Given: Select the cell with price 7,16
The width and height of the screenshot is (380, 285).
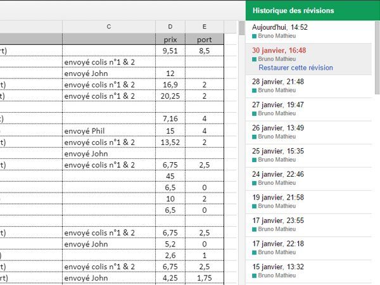Looking at the screenshot, I should [x=170, y=118].
